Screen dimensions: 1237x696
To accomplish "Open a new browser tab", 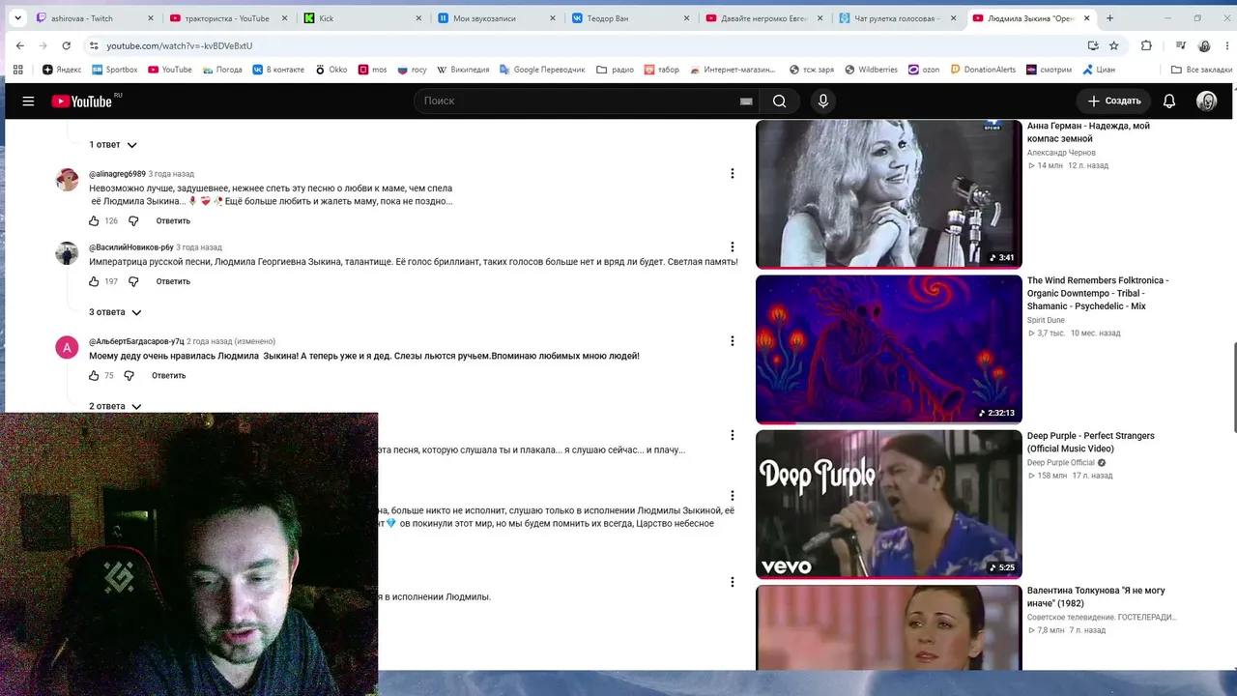I will click(1109, 18).
